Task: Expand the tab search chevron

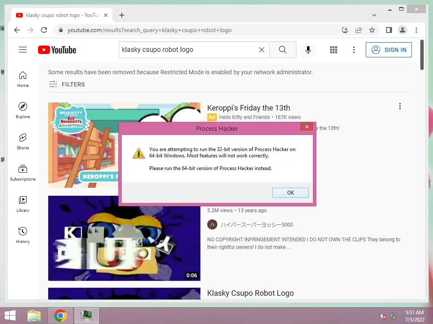Action: tap(374, 15)
